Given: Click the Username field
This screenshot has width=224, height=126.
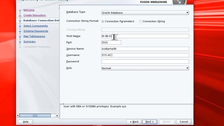Looking at the screenshot, I should click(145, 55).
